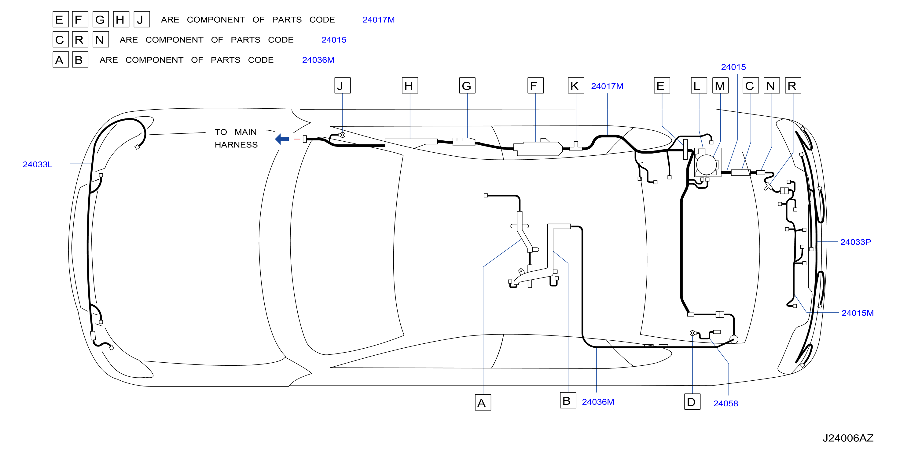Click the TO MAIN HARNESS text

click(236, 138)
